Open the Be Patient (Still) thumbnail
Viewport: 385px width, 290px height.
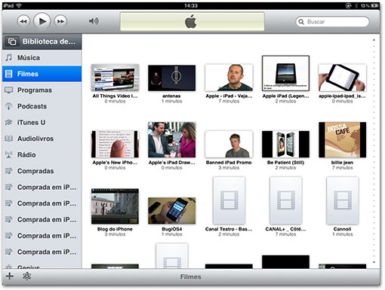[285, 144]
